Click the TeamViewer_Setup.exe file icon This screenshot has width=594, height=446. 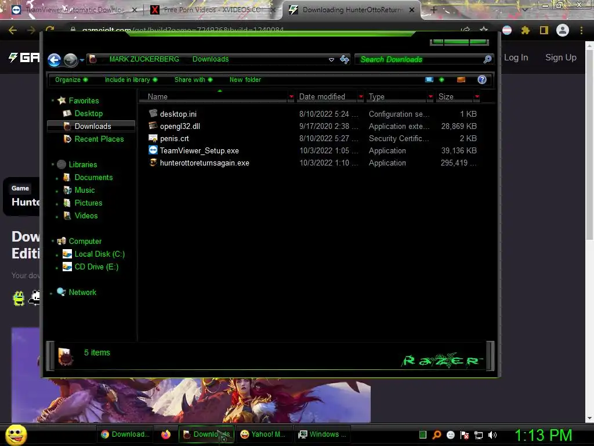153,150
